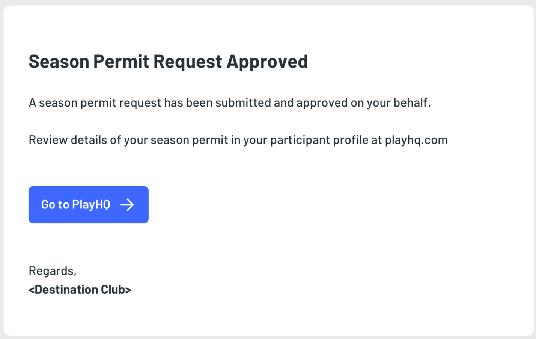The image size is (536, 339).
Task: Click the words "Review details"
Action: tap(68, 140)
